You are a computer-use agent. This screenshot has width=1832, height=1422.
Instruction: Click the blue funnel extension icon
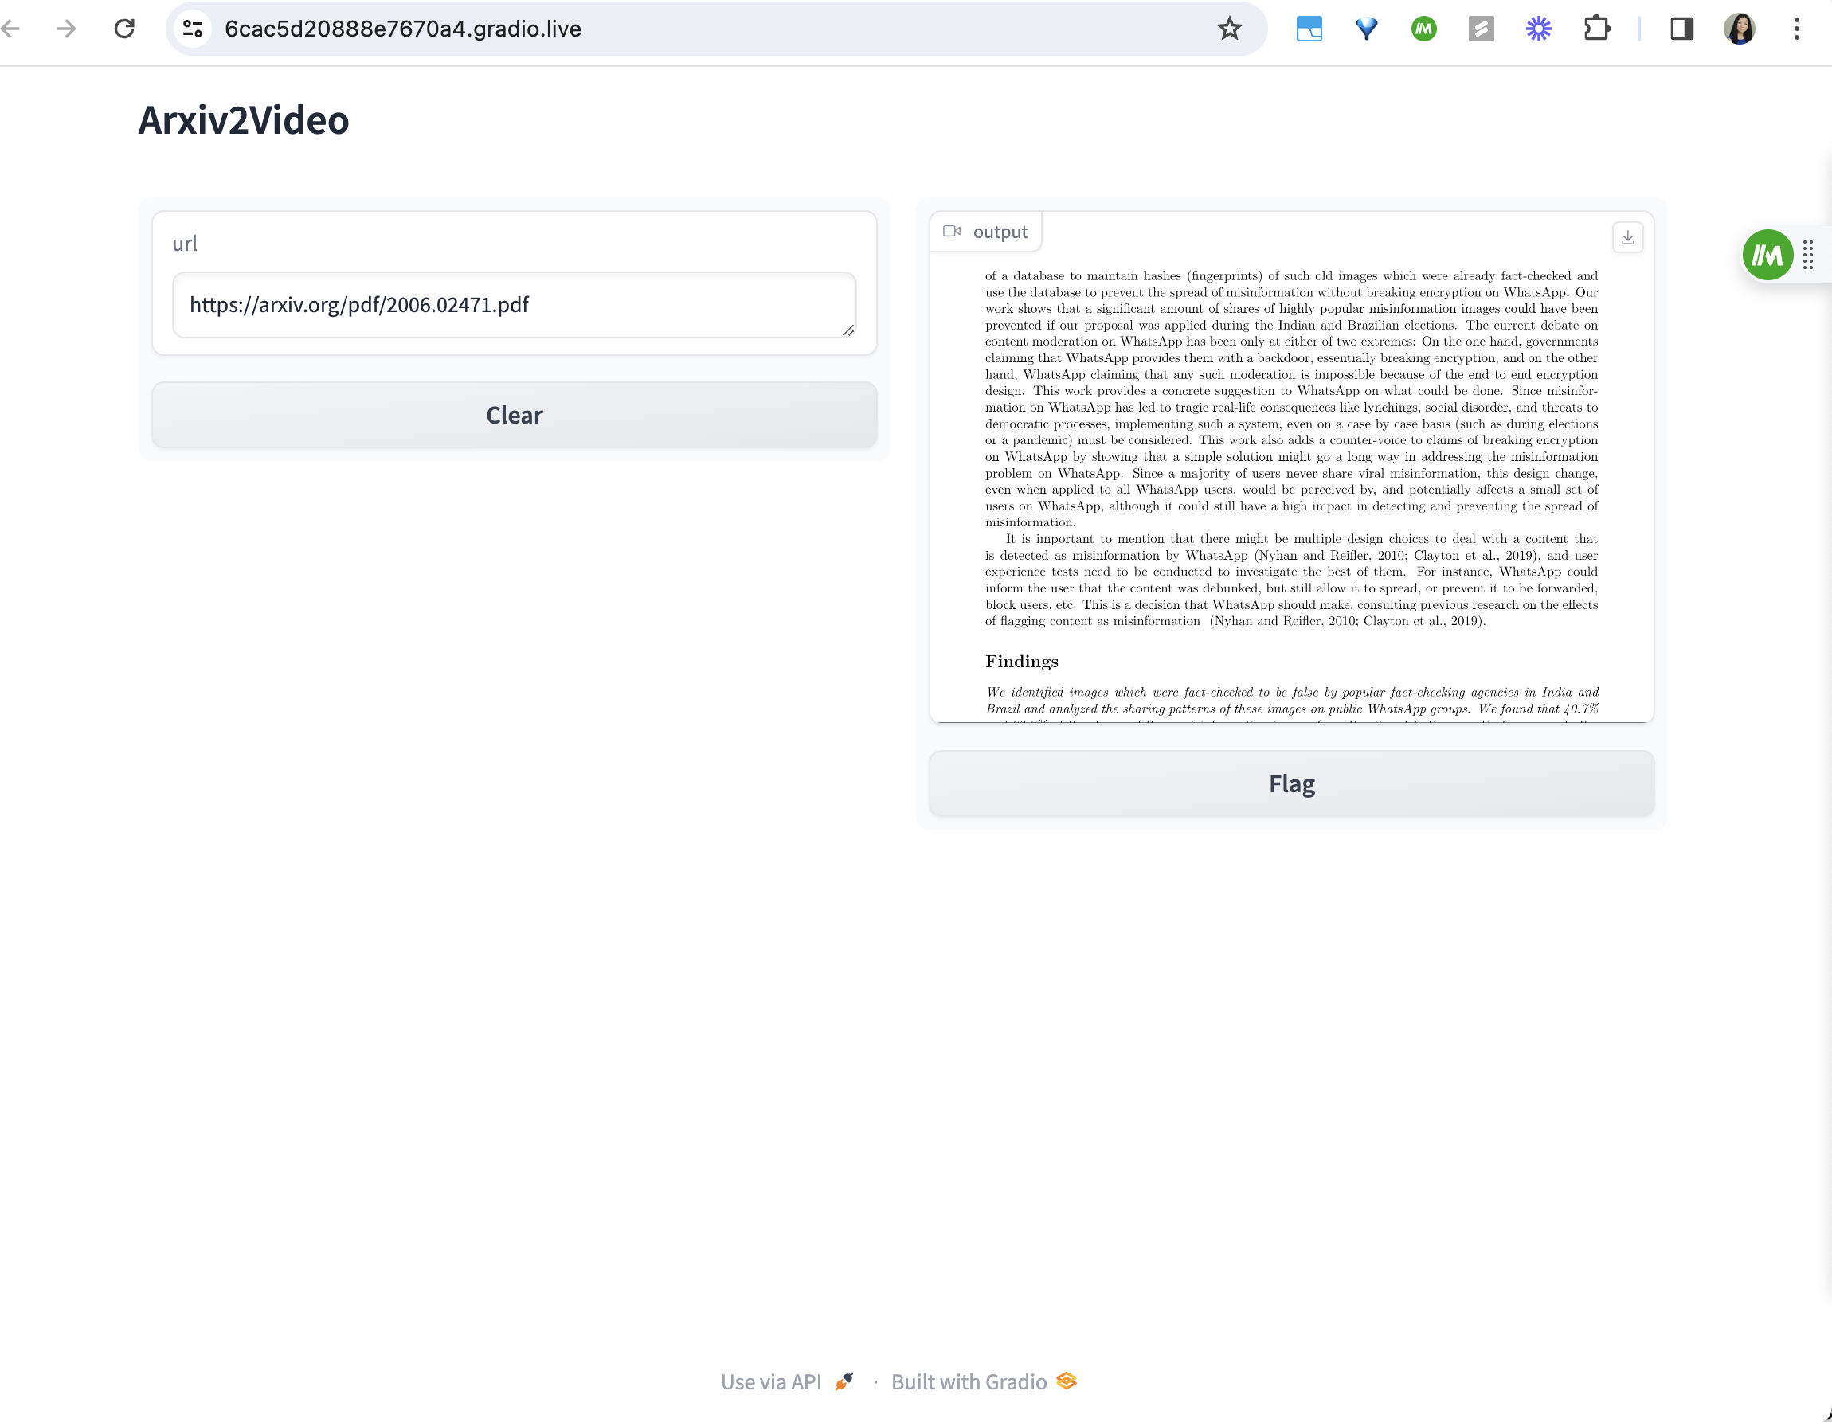tap(1367, 29)
